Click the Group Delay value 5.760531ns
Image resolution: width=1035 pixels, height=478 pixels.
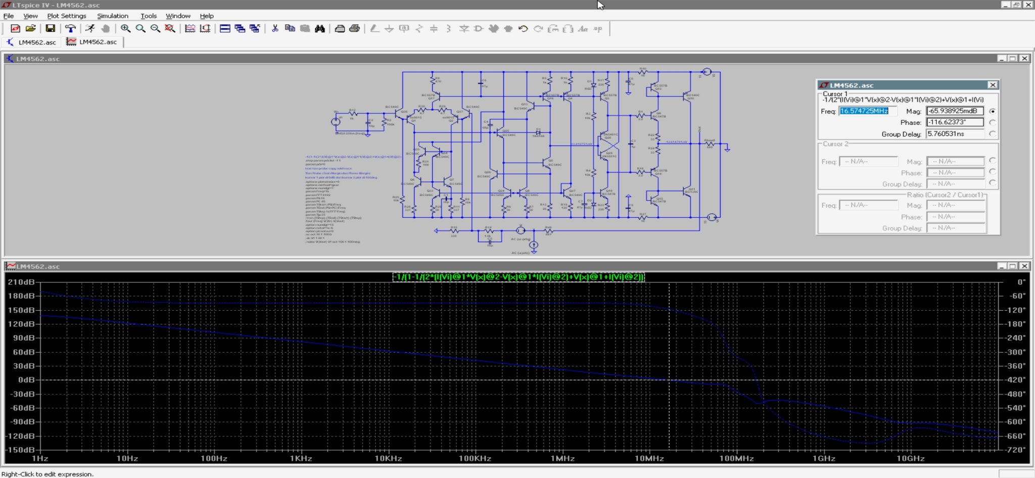point(955,134)
